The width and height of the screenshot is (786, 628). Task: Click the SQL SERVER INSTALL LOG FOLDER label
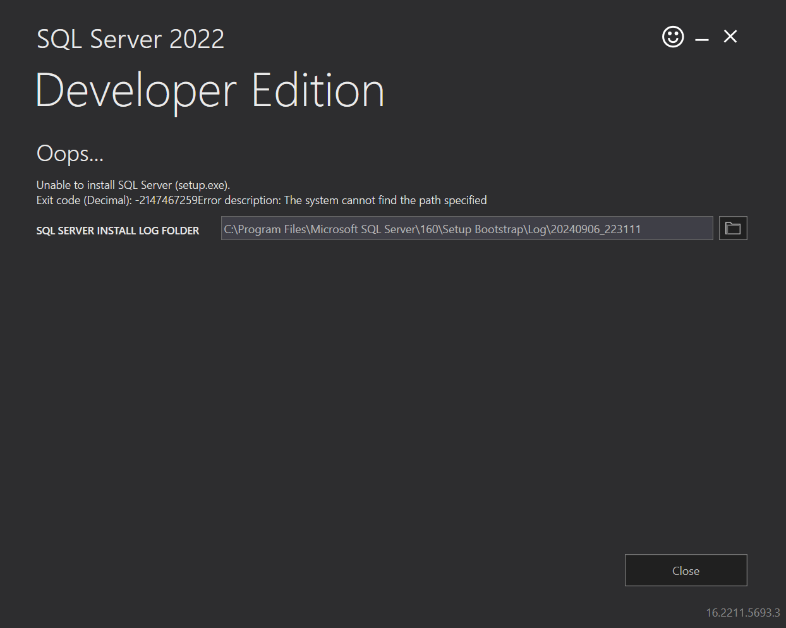click(x=118, y=231)
